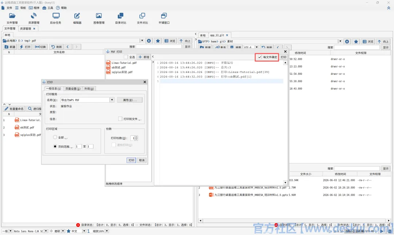Expand the SFTP path history dropdown
The height and width of the screenshot is (235, 394).
click(340, 42)
